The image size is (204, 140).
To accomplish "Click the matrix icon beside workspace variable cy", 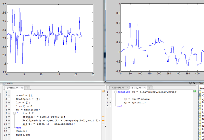I will coord(200,99).
